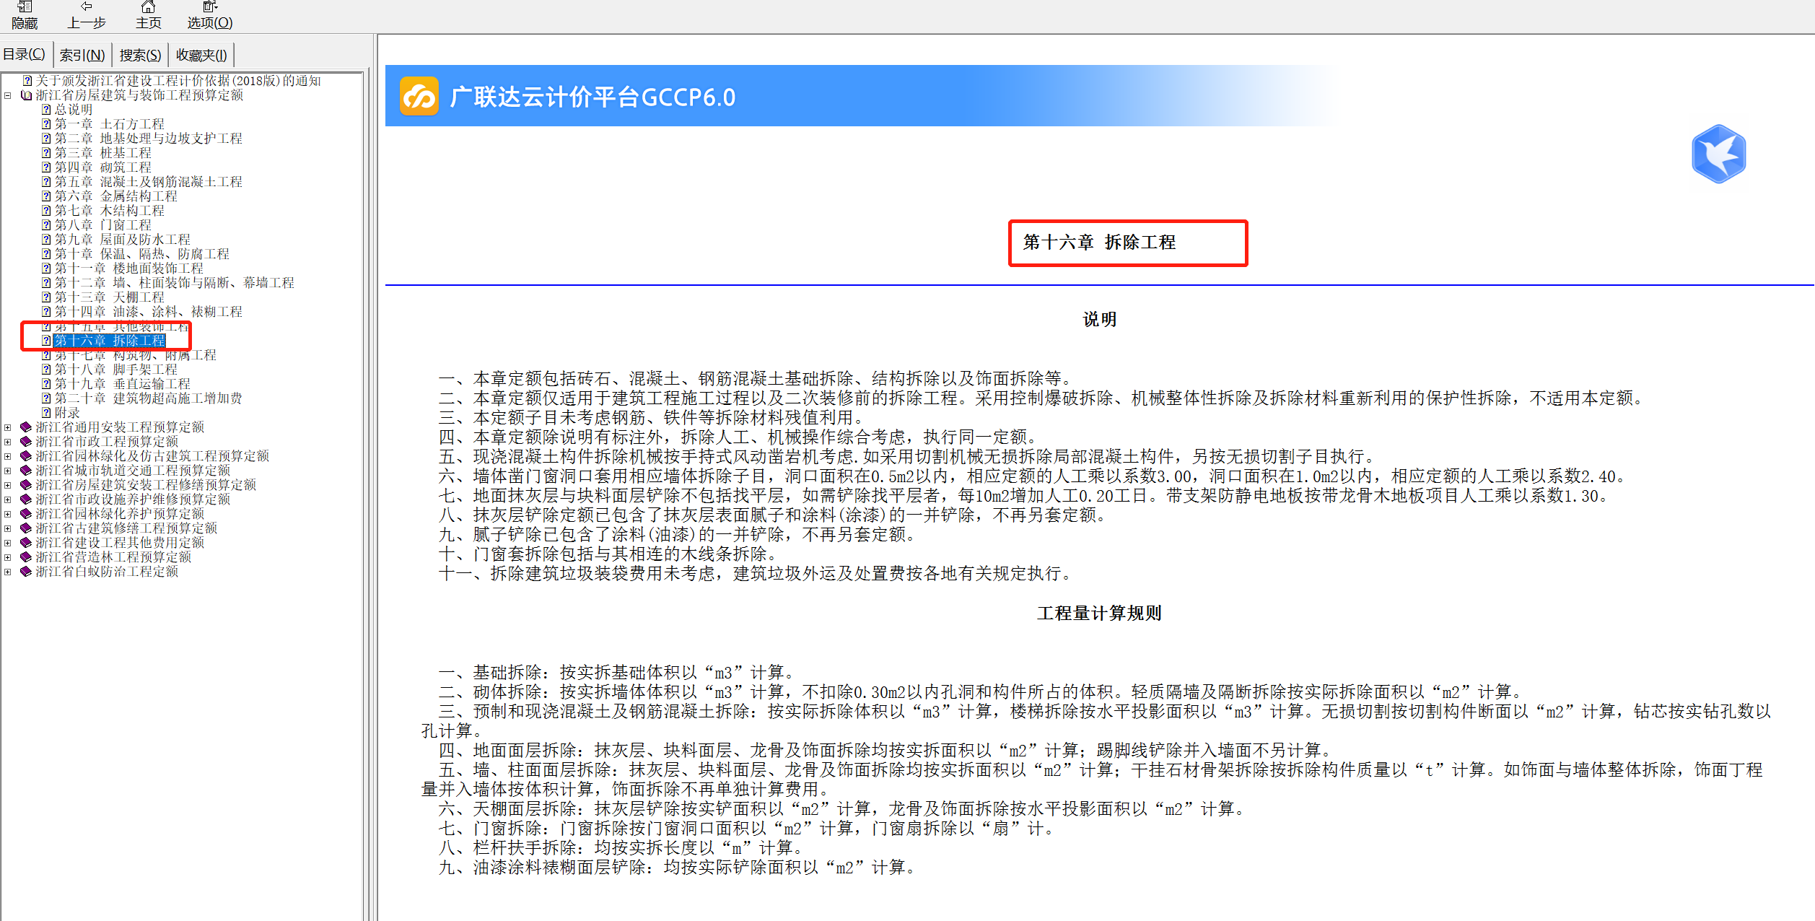Switch to the 索引(N) tab

pyautogui.click(x=82, y=55)
